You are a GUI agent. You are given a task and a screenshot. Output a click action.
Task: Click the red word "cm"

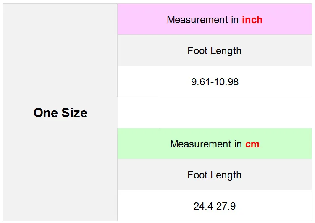click(252, 144)
